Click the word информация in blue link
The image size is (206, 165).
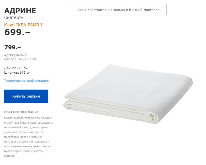coord(38,81)
